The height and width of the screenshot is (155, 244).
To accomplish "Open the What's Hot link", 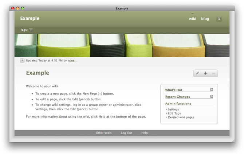I will 173,90.
